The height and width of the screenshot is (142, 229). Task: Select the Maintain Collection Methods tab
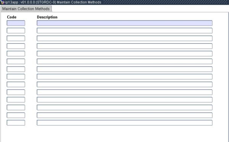(x=26, y=9)
